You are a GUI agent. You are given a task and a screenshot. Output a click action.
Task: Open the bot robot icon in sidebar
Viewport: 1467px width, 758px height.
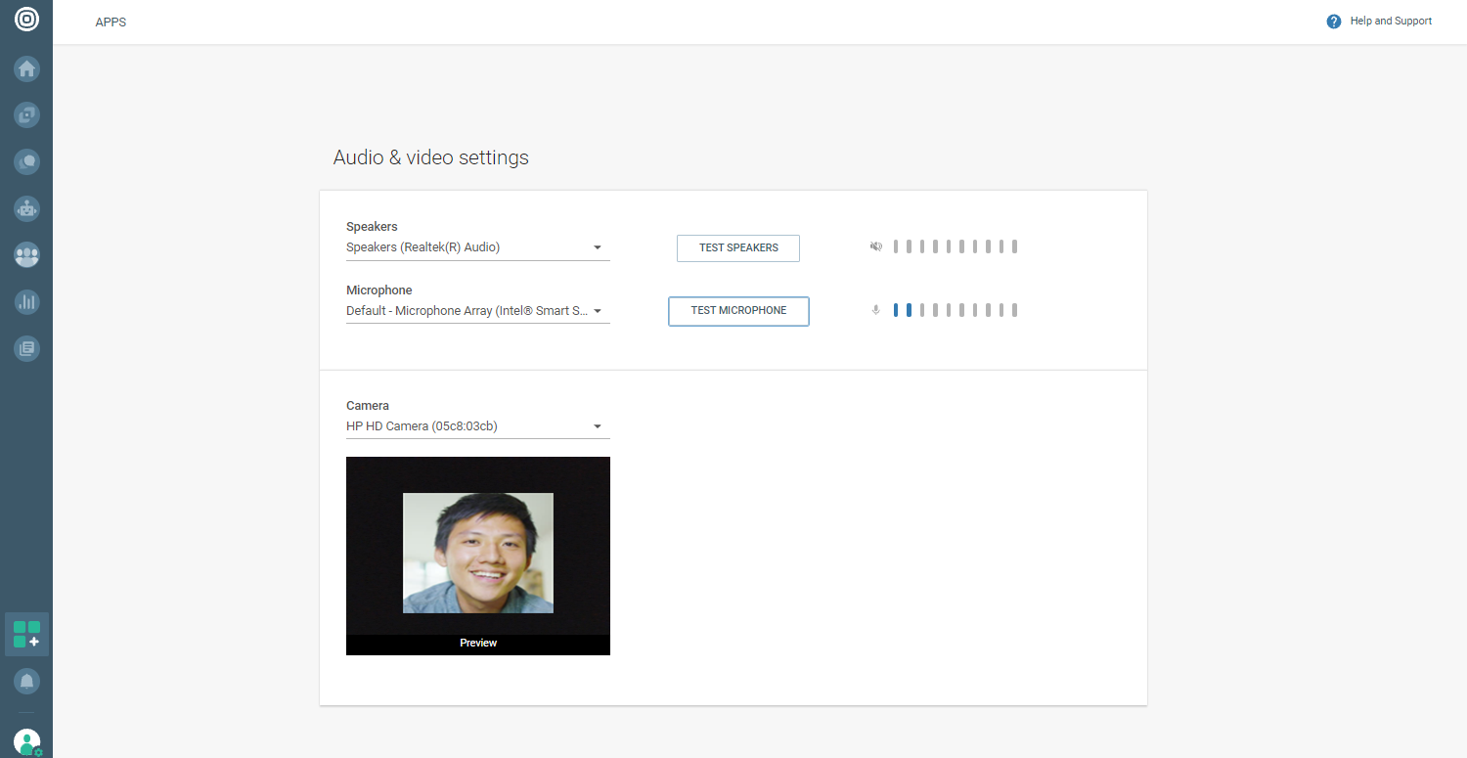[26, 208]
